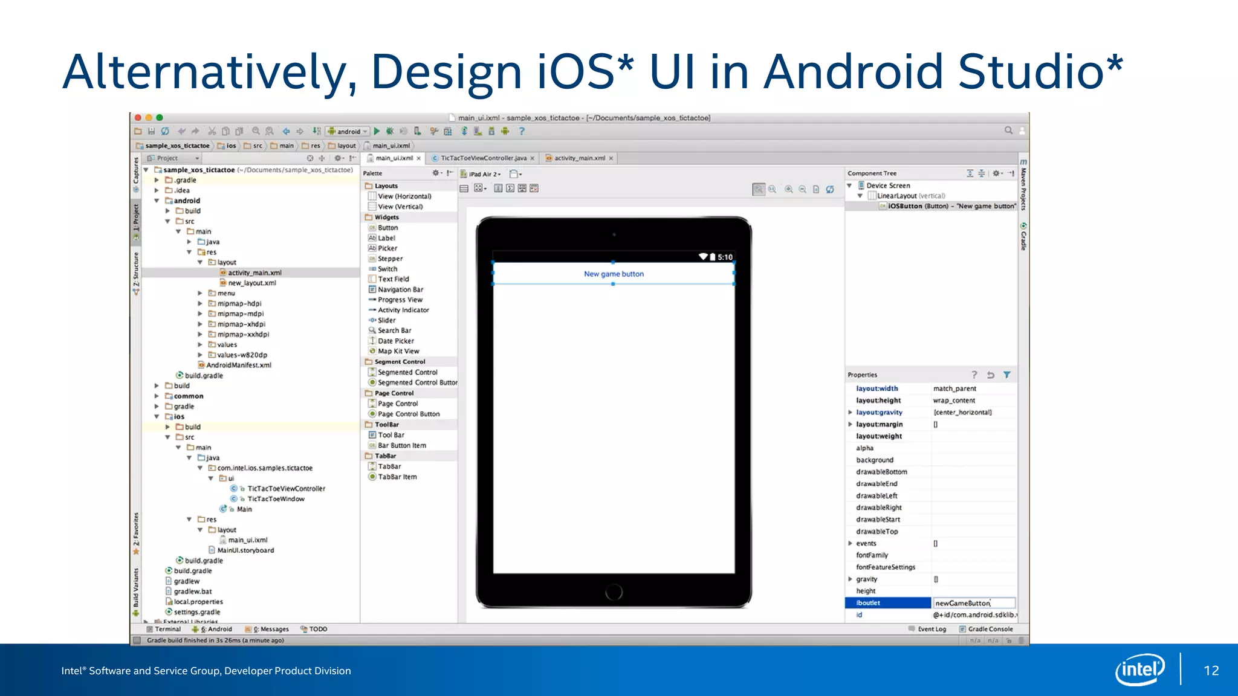Click the Make Project icon

316,131
